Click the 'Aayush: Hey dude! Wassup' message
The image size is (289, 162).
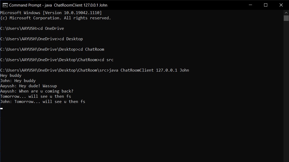[x=29, y=86]
